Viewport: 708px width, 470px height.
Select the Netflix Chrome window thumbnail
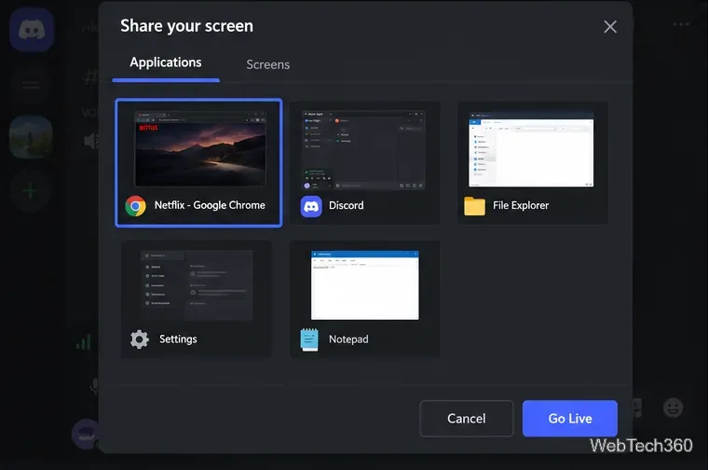[x=200, y=149]
